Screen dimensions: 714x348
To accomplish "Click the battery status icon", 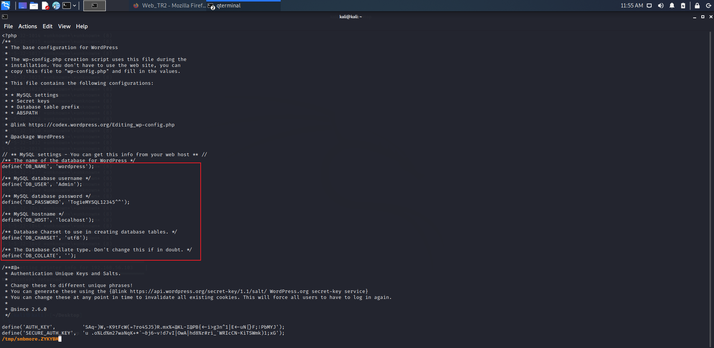I will pos(683,6).
